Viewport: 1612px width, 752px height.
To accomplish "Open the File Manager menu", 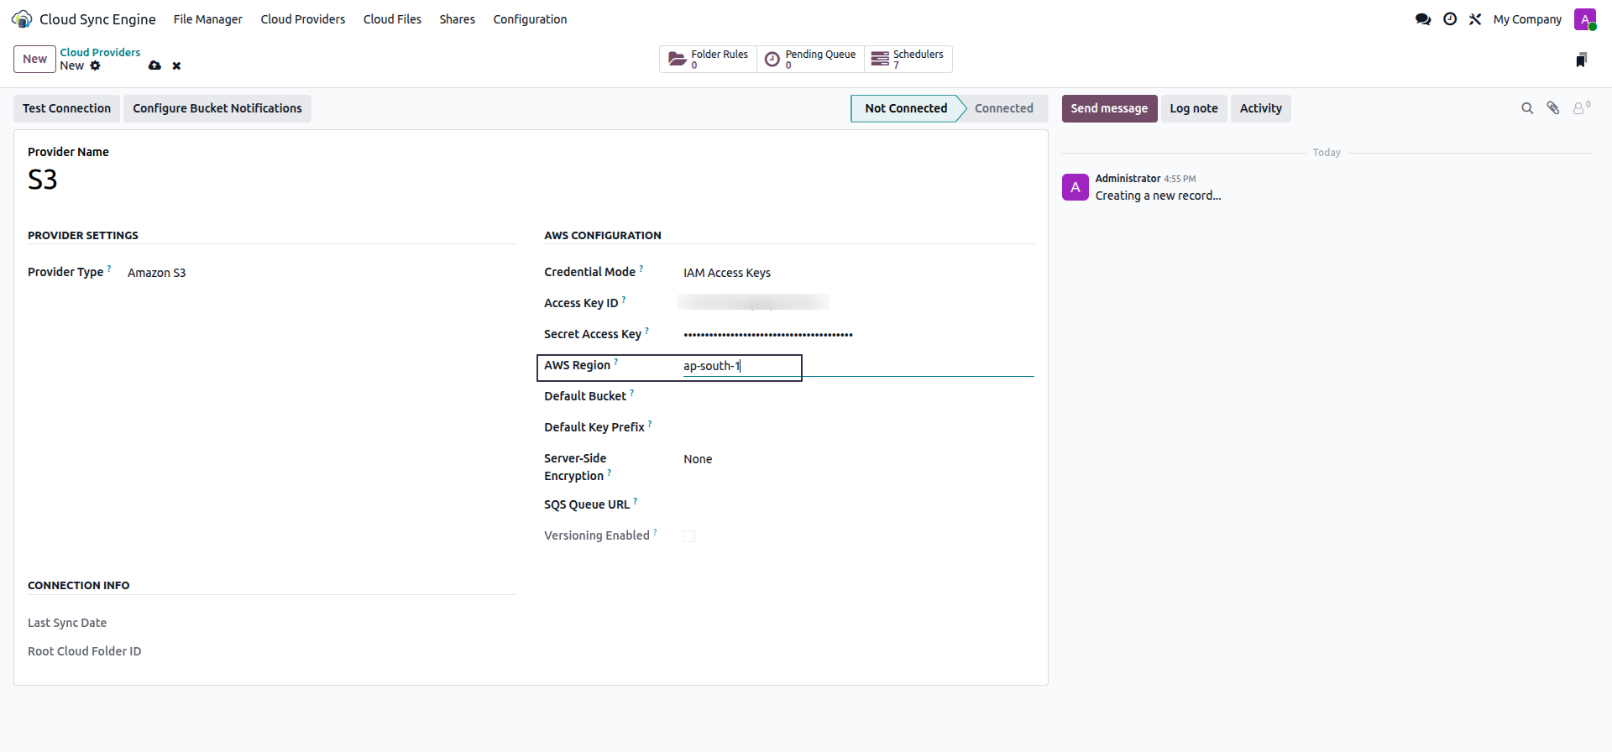I will pyautogui.click(x=208, y=19).
